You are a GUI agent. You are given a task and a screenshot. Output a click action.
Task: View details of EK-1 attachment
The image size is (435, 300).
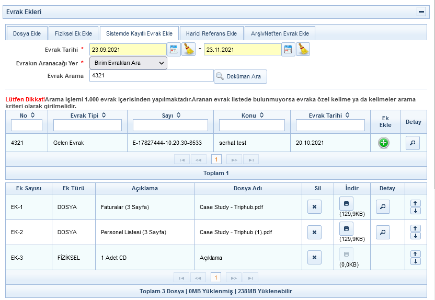383,207
